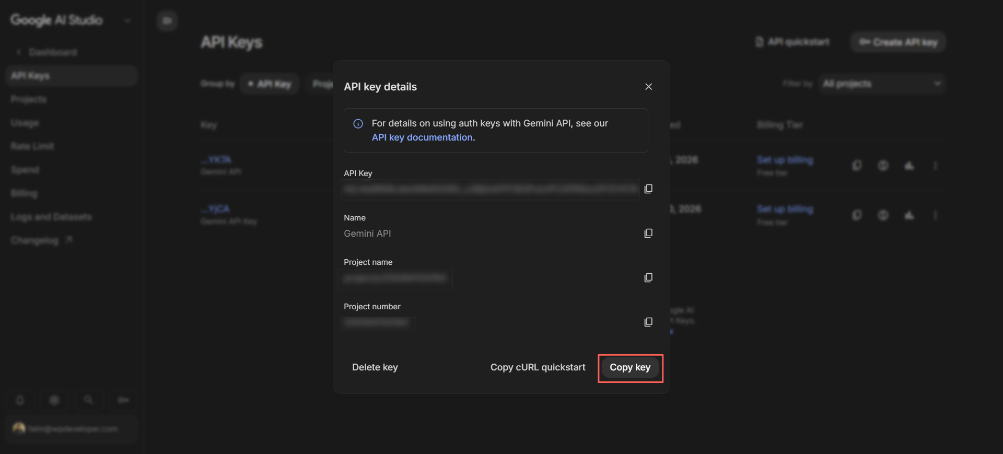The height and width of the screenshot is (454, 1003).
Task: Click the Create API key button
Action: [x=898, y=42]
